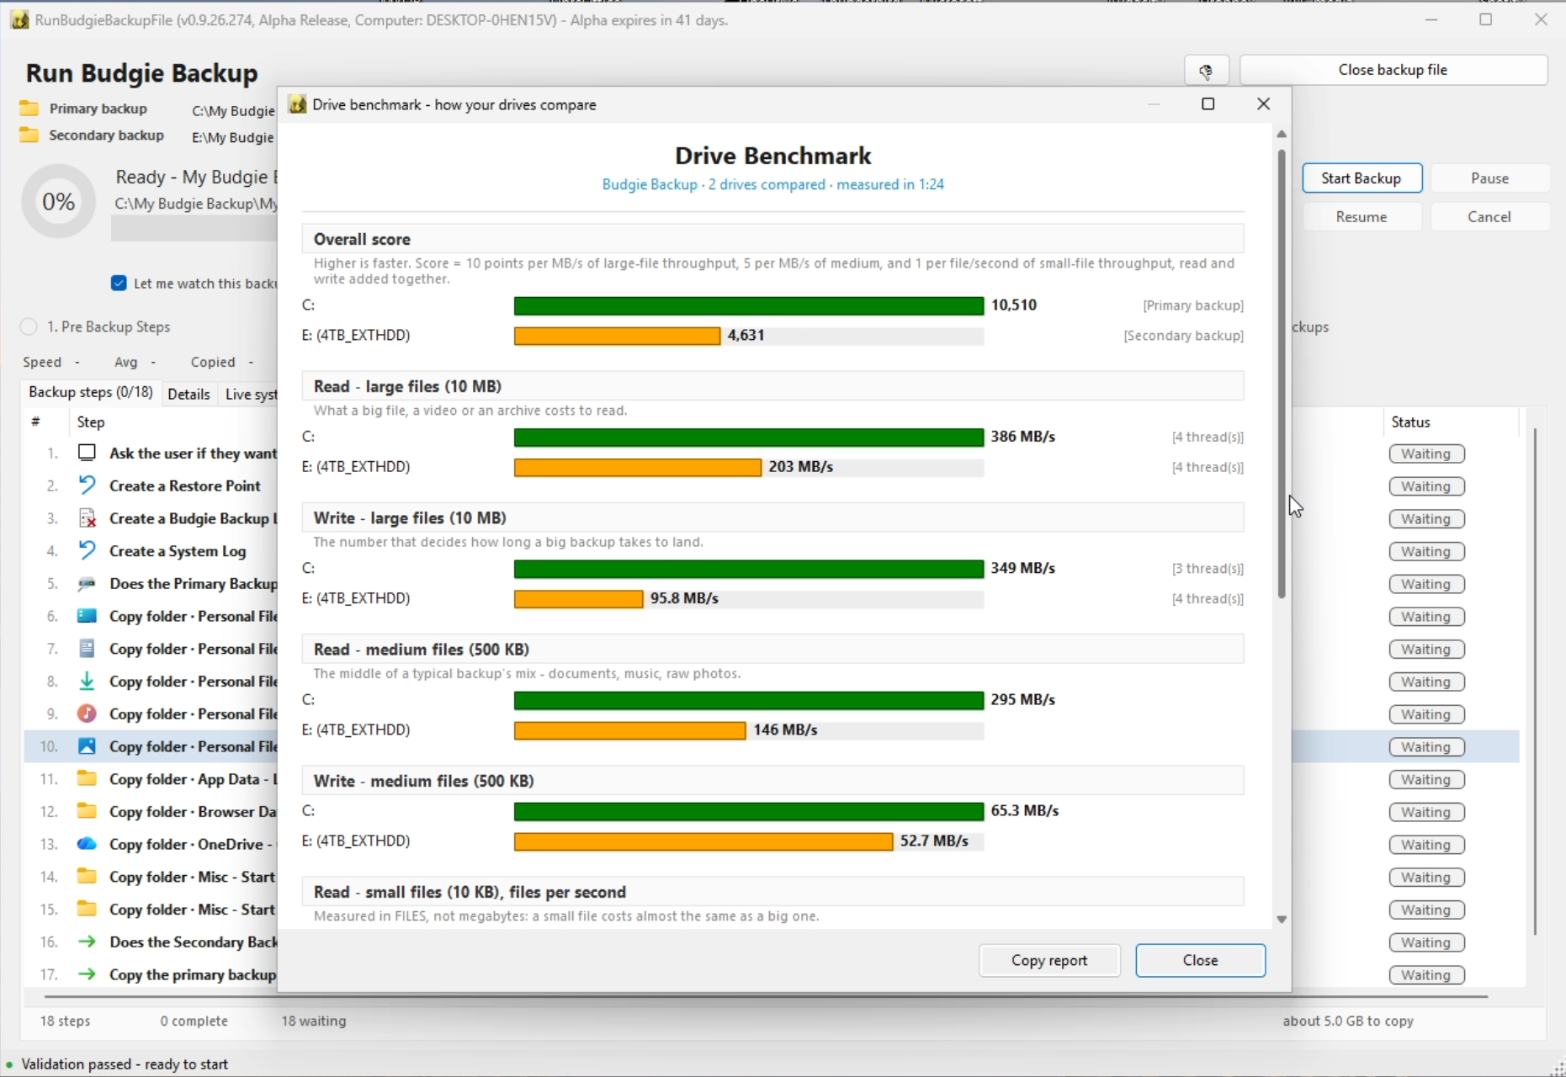1566x1077 pixels.
Task: Click the step 7 documents icon
Action: [87, 649]
